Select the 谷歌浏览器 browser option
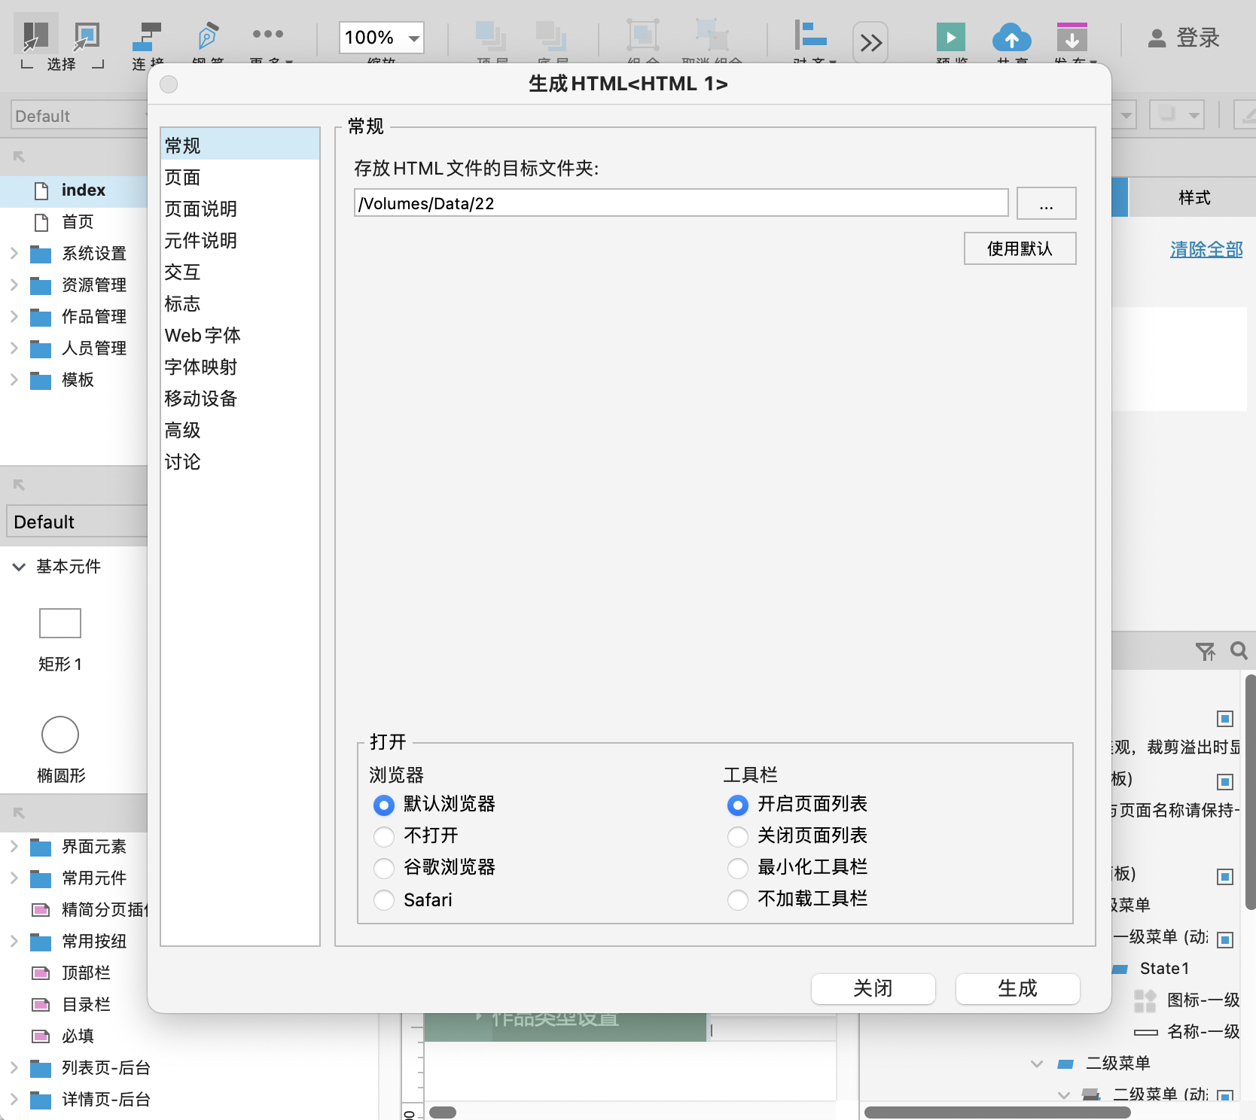Viewport: 1256px width, 1120px height. [384, 868]
